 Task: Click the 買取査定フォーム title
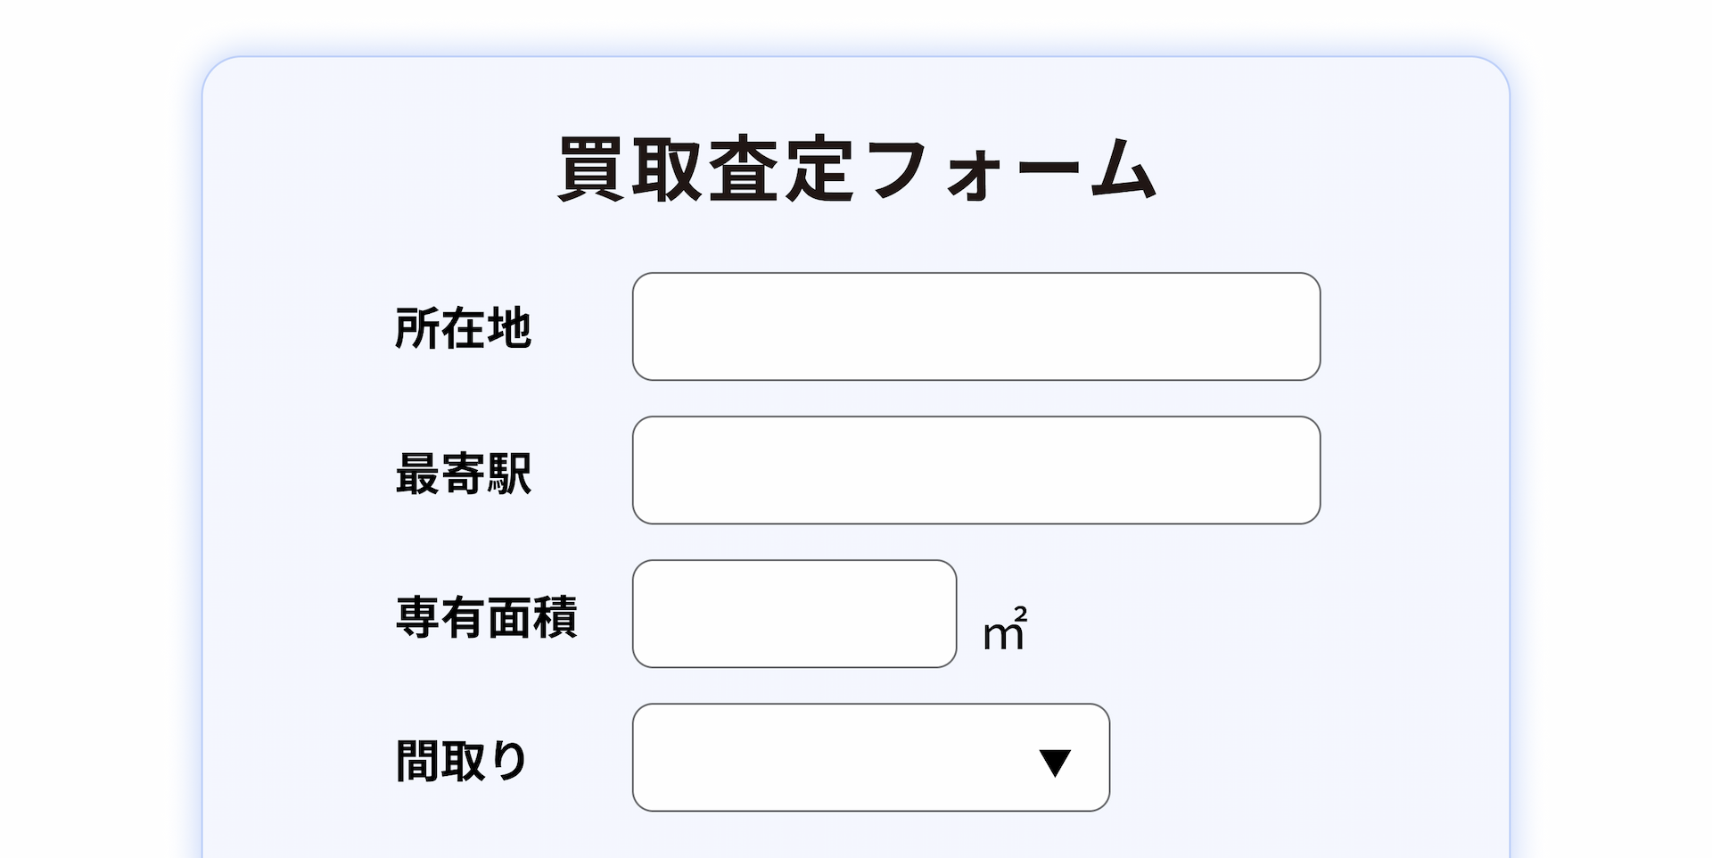tap(854, 169)
